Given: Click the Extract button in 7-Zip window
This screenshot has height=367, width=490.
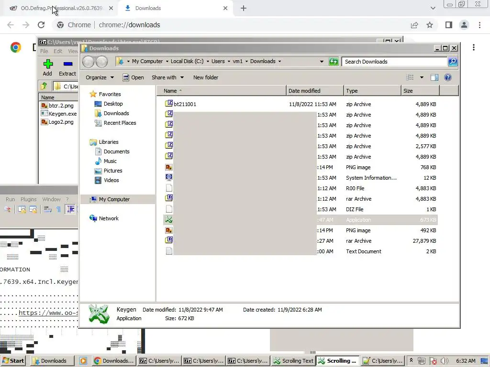Looking at the screenshot, I should coord(67,67).
